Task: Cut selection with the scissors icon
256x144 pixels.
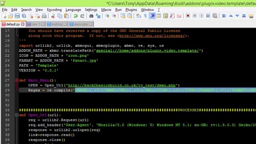Action: pyautogui.click(x=53, y=16)
